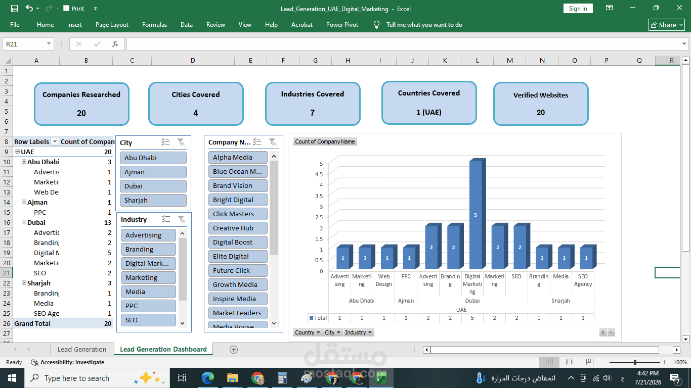Open the File menu
The width and height of the screenshot is (691, 388).
(15, 25)
